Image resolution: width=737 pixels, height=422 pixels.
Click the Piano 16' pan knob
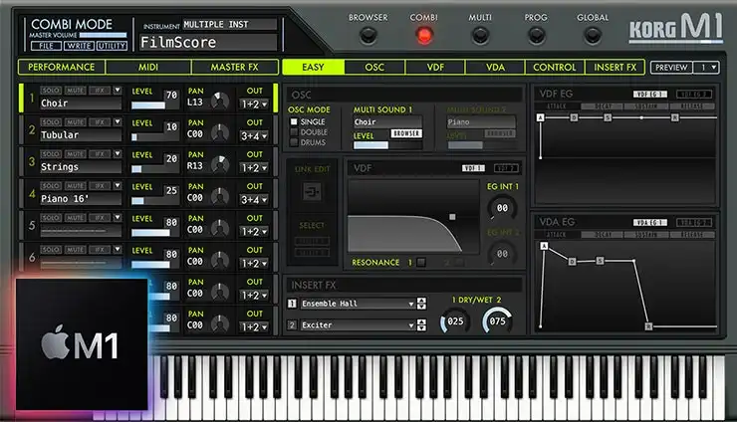219,196
